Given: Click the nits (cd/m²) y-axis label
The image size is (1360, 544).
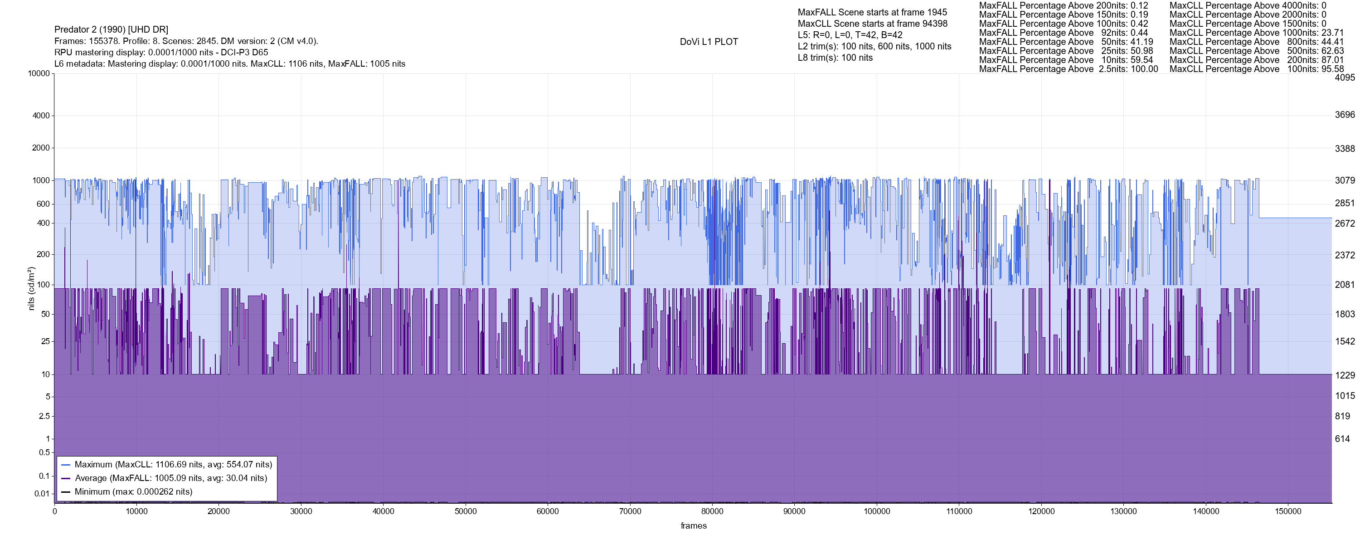Looking at the screenshot, I should pos(31,288).
